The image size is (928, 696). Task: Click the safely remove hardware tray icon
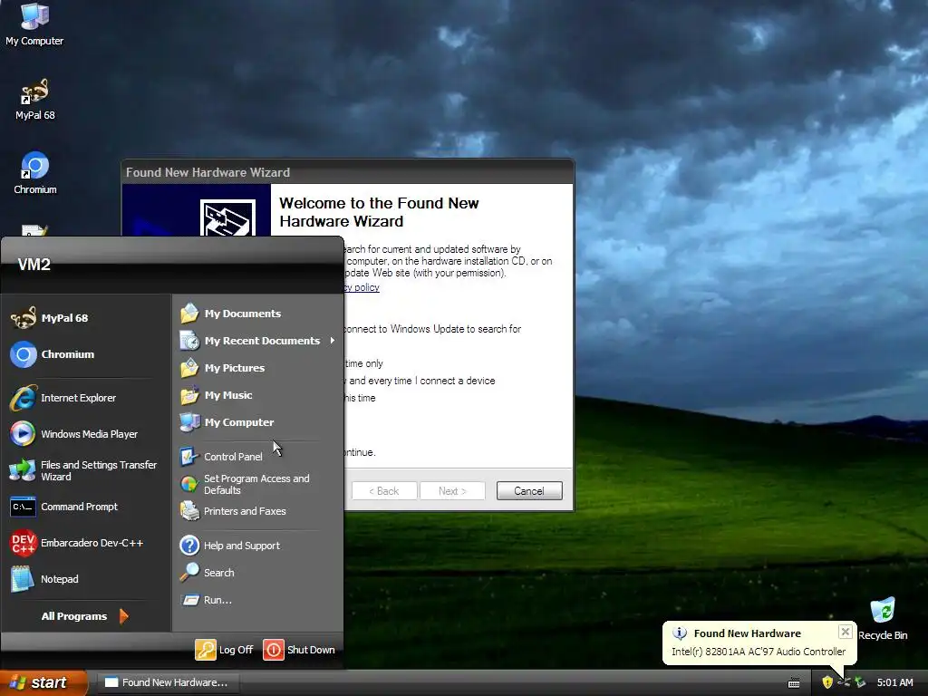click(860, 682)
